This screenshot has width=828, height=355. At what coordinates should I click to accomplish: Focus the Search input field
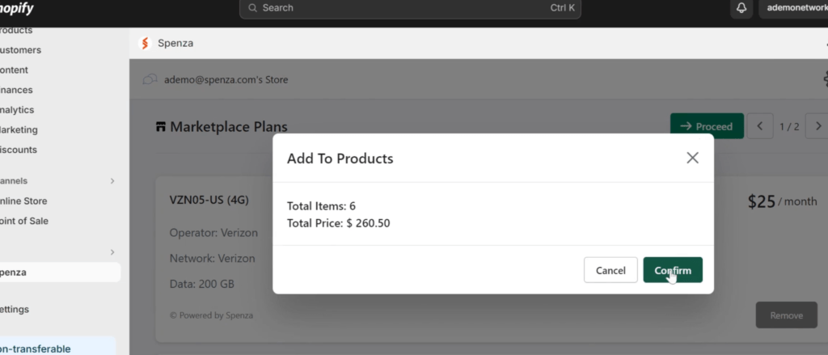pos(410,8)
